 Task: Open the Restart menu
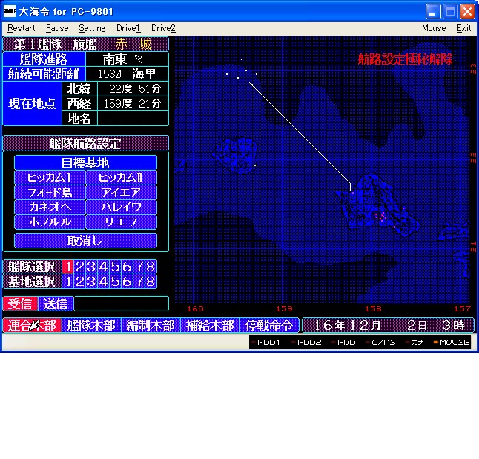[x=21, y=28]
